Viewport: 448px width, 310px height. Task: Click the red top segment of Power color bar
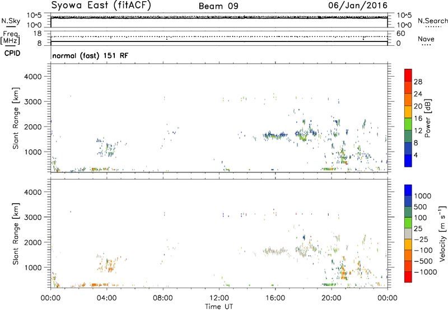408,75
